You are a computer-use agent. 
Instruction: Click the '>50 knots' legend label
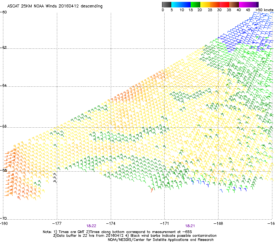click(264, 10)
